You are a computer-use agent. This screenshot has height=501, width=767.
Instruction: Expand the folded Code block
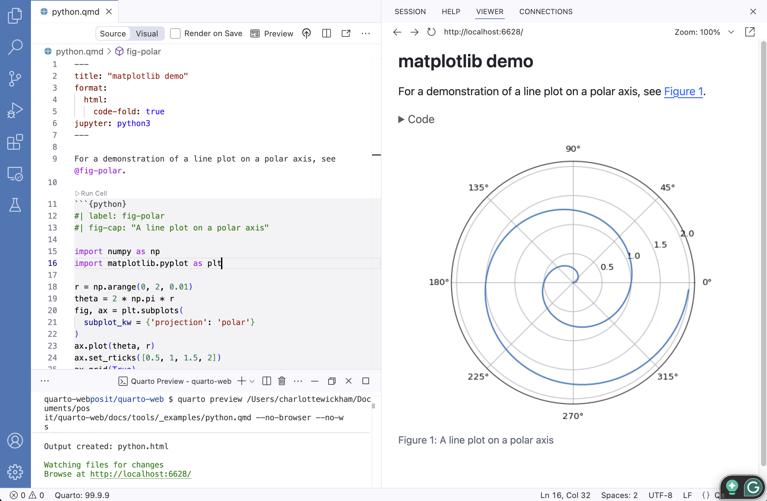(x=416, y=119)
